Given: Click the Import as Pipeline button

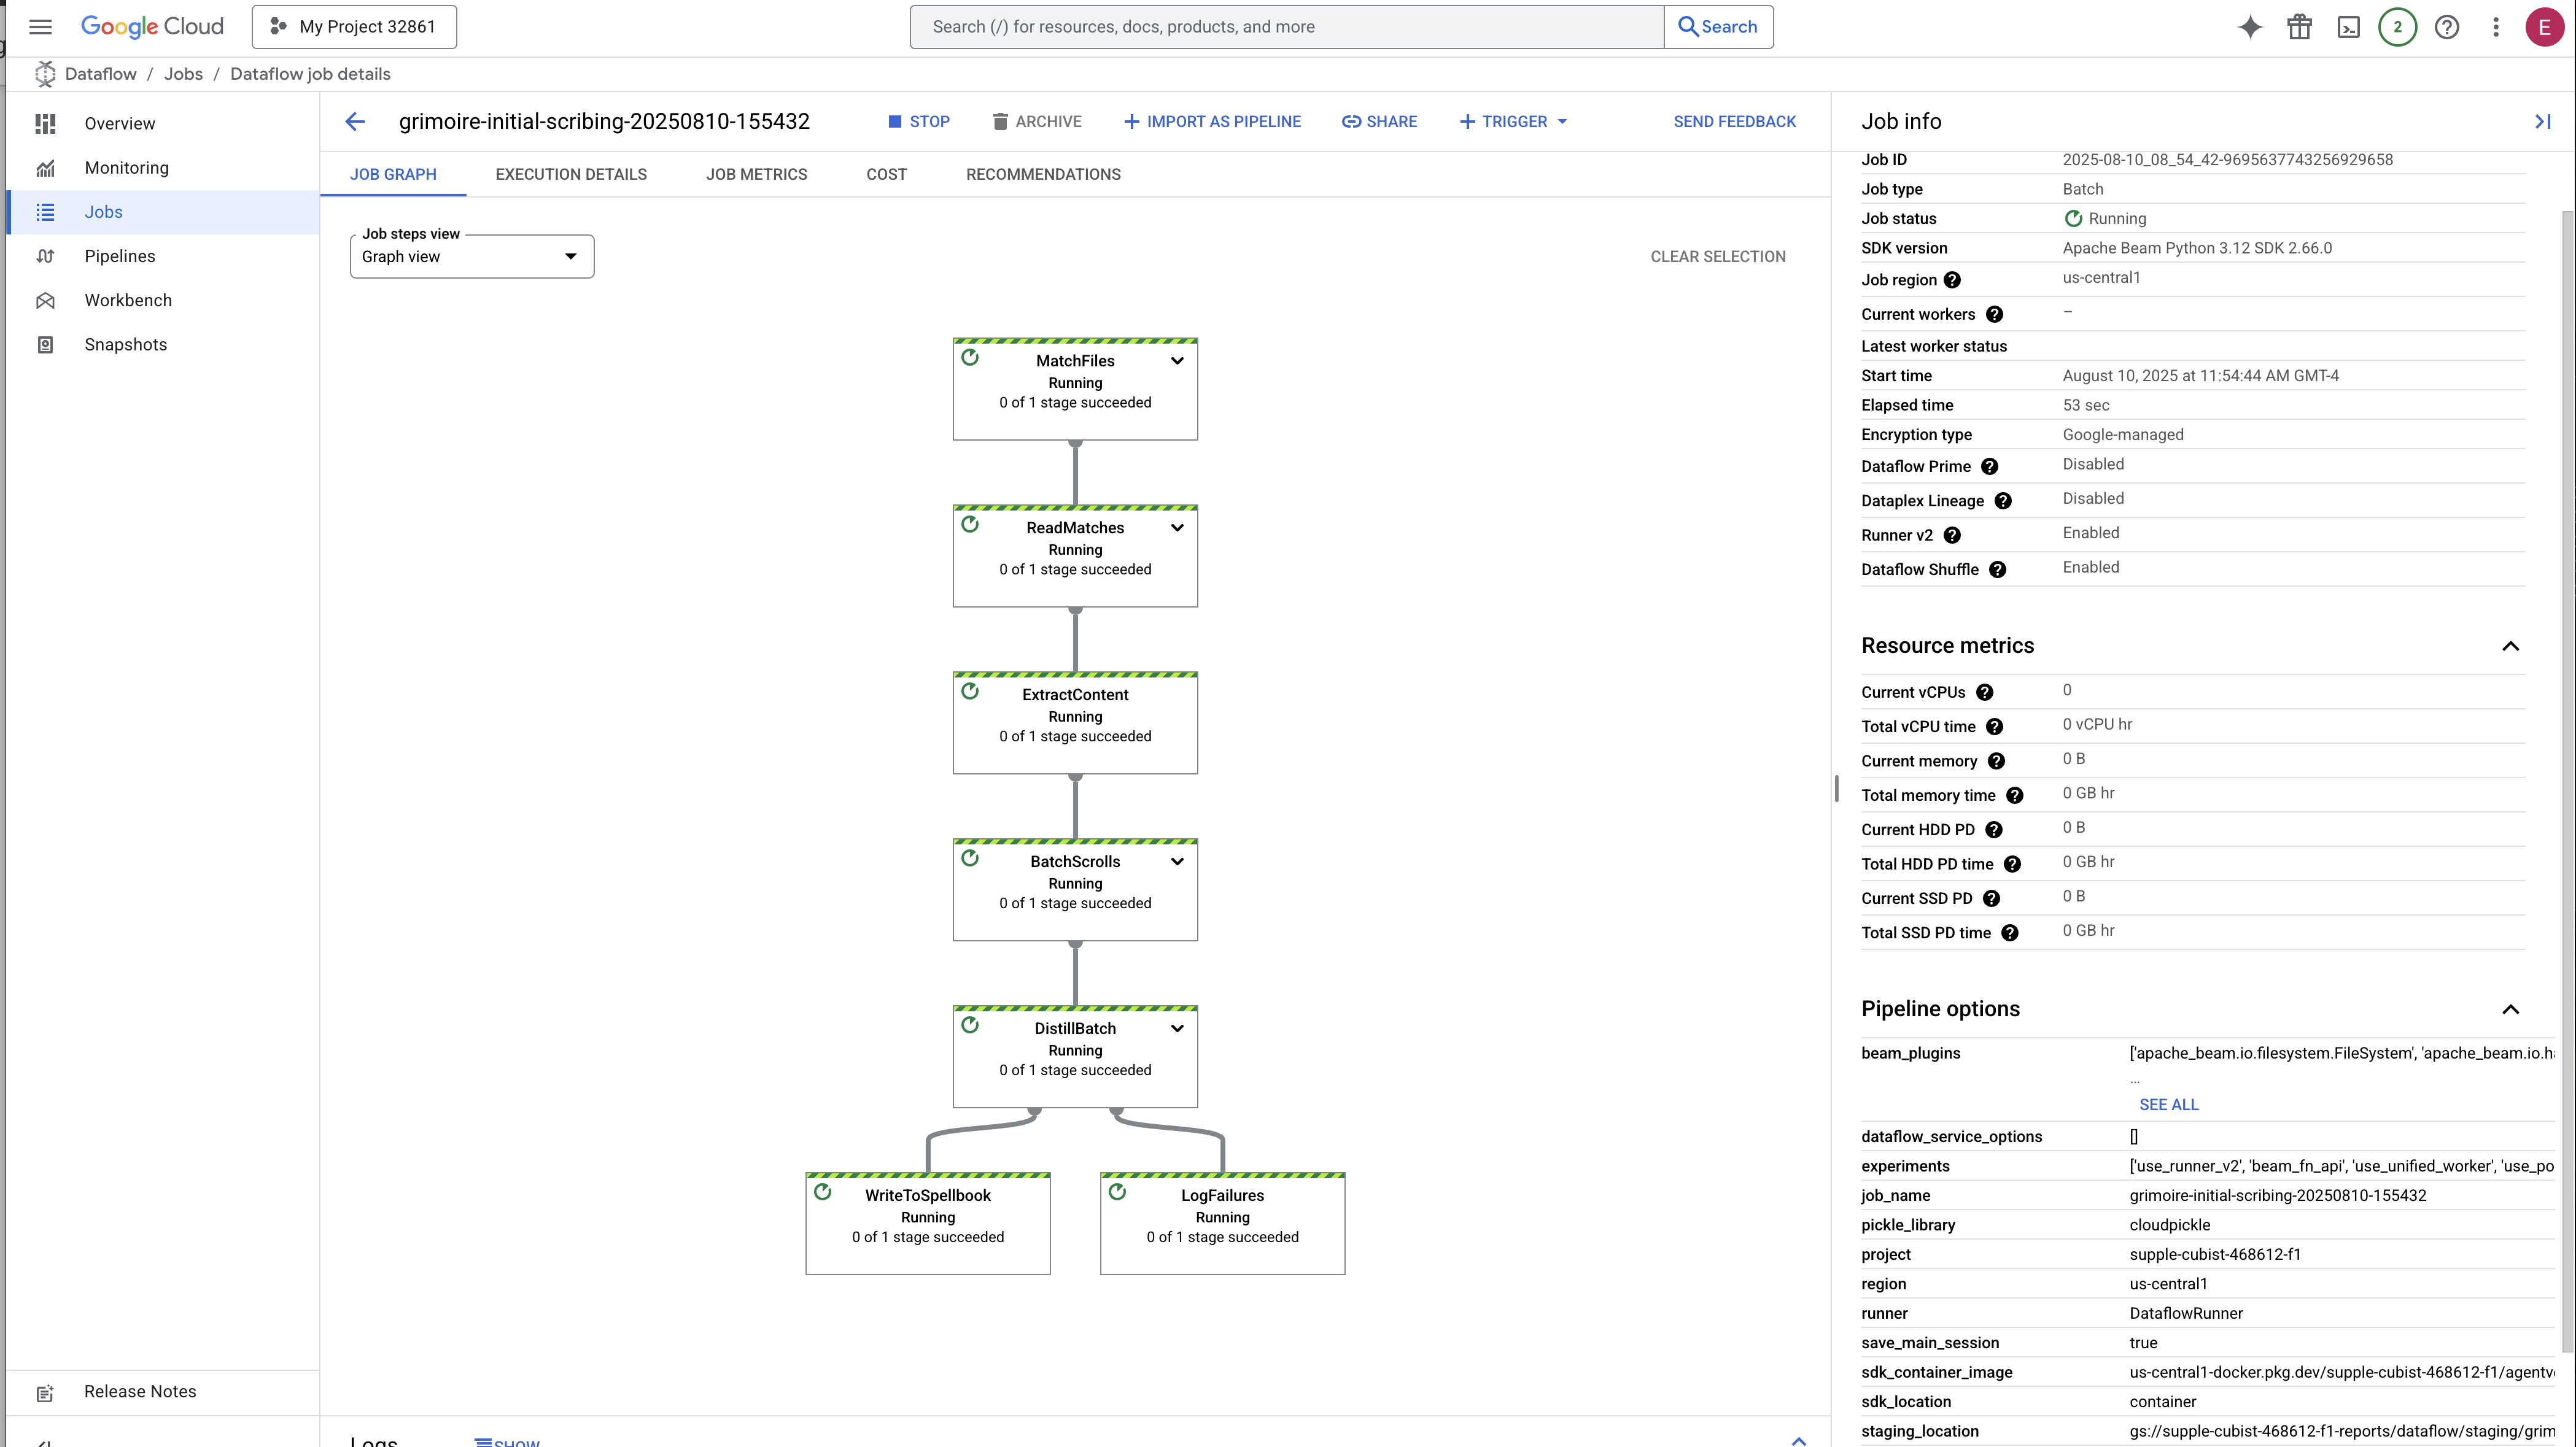Looking at the screenshot, I should coord(1212,122).
